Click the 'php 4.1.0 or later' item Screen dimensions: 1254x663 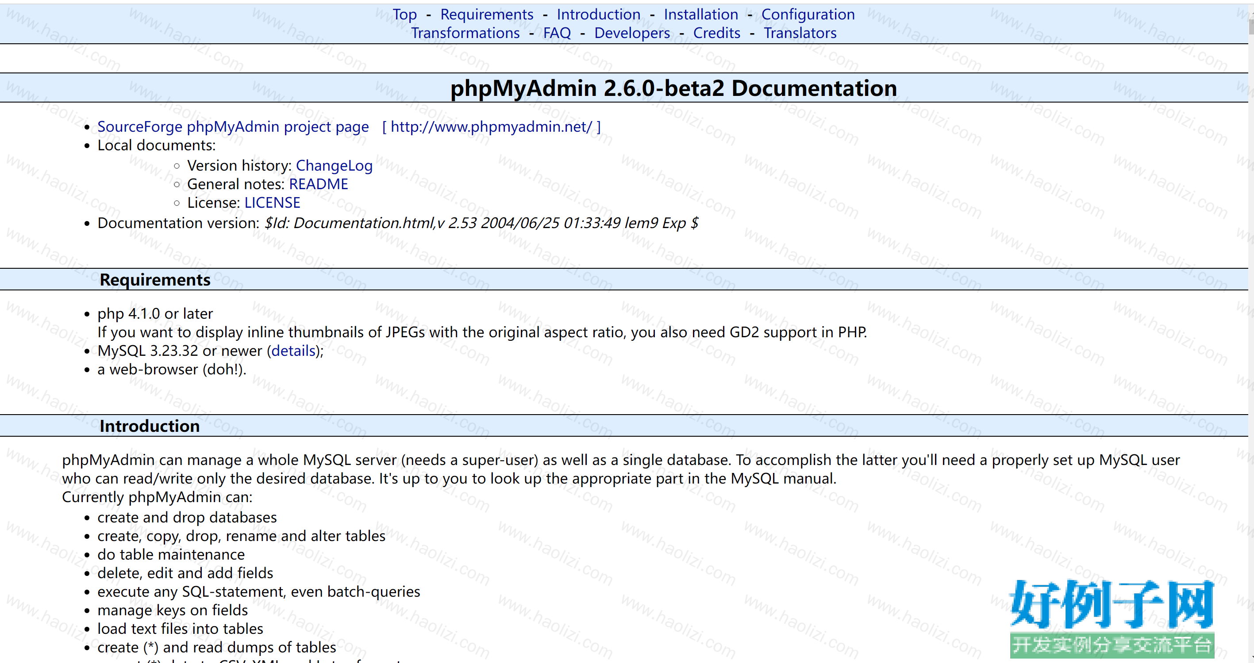pyautogui.click(x=155, y=314)
